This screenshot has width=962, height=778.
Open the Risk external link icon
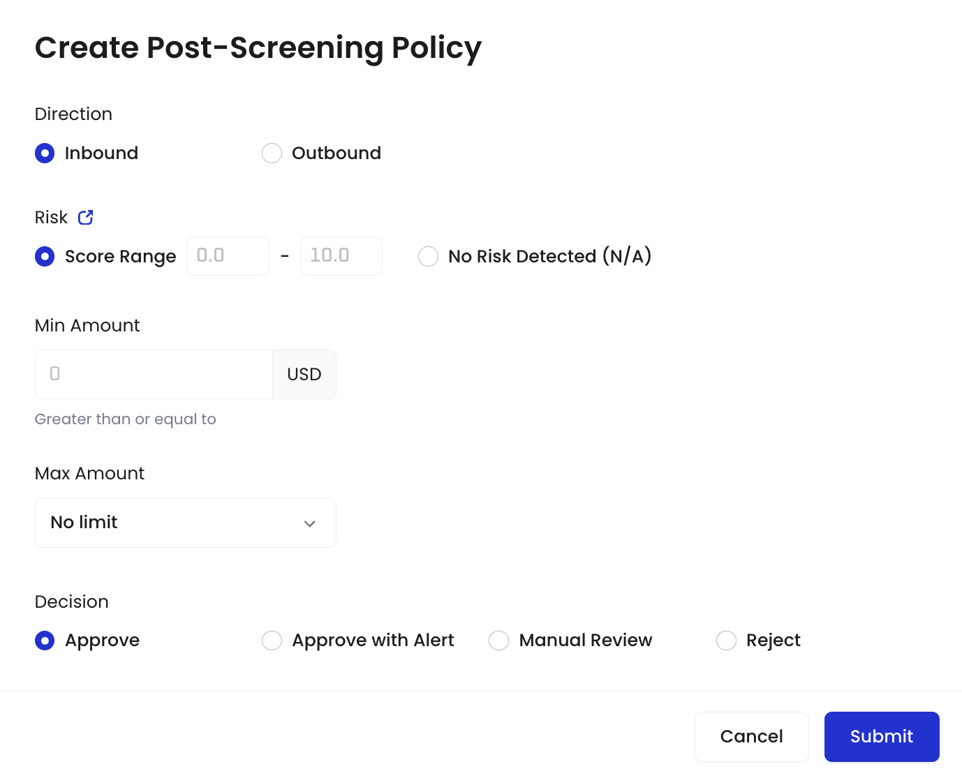click(x=86, y=218)
